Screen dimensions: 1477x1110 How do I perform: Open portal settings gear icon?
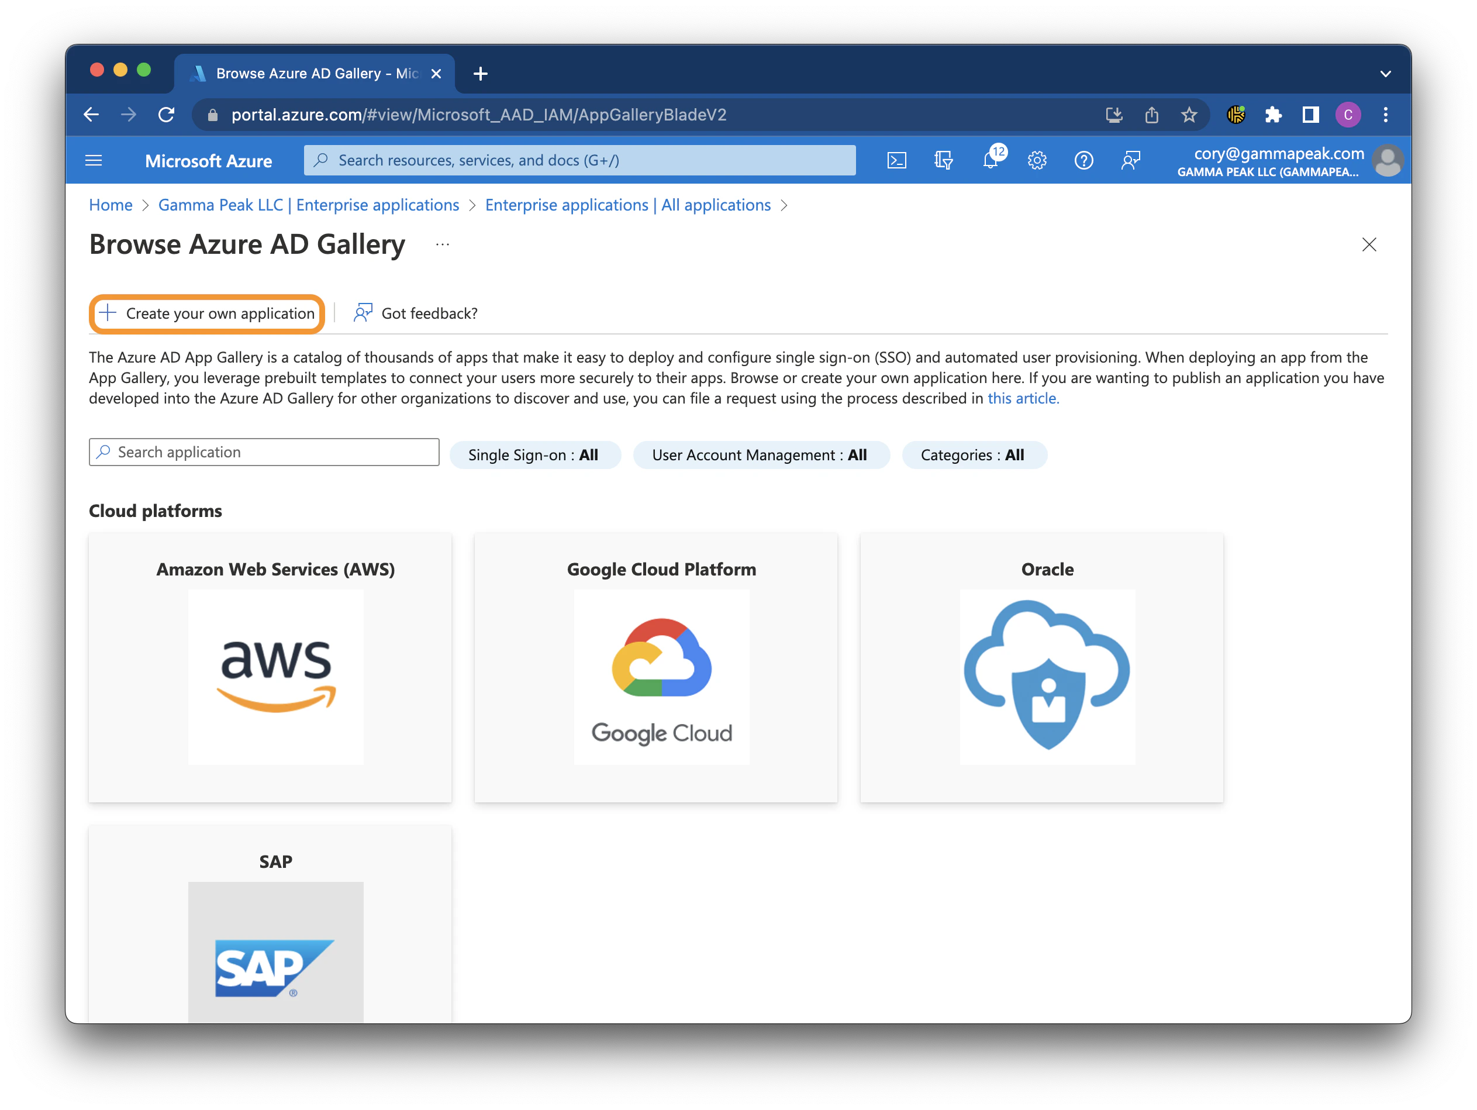click(x=1036, y=160)
